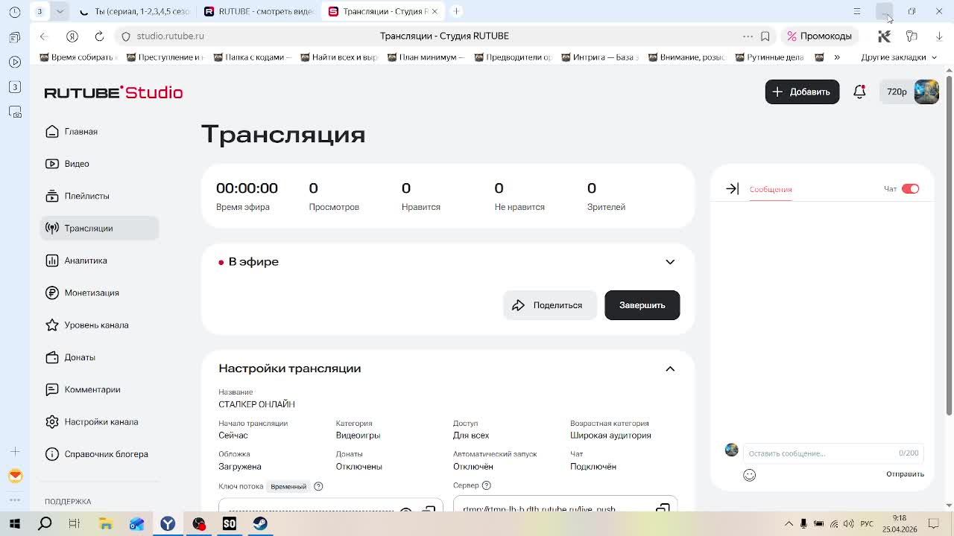Click the Оставить сообщение input field
This screenshot has width=954, height=536.
[x=833, y=453]
